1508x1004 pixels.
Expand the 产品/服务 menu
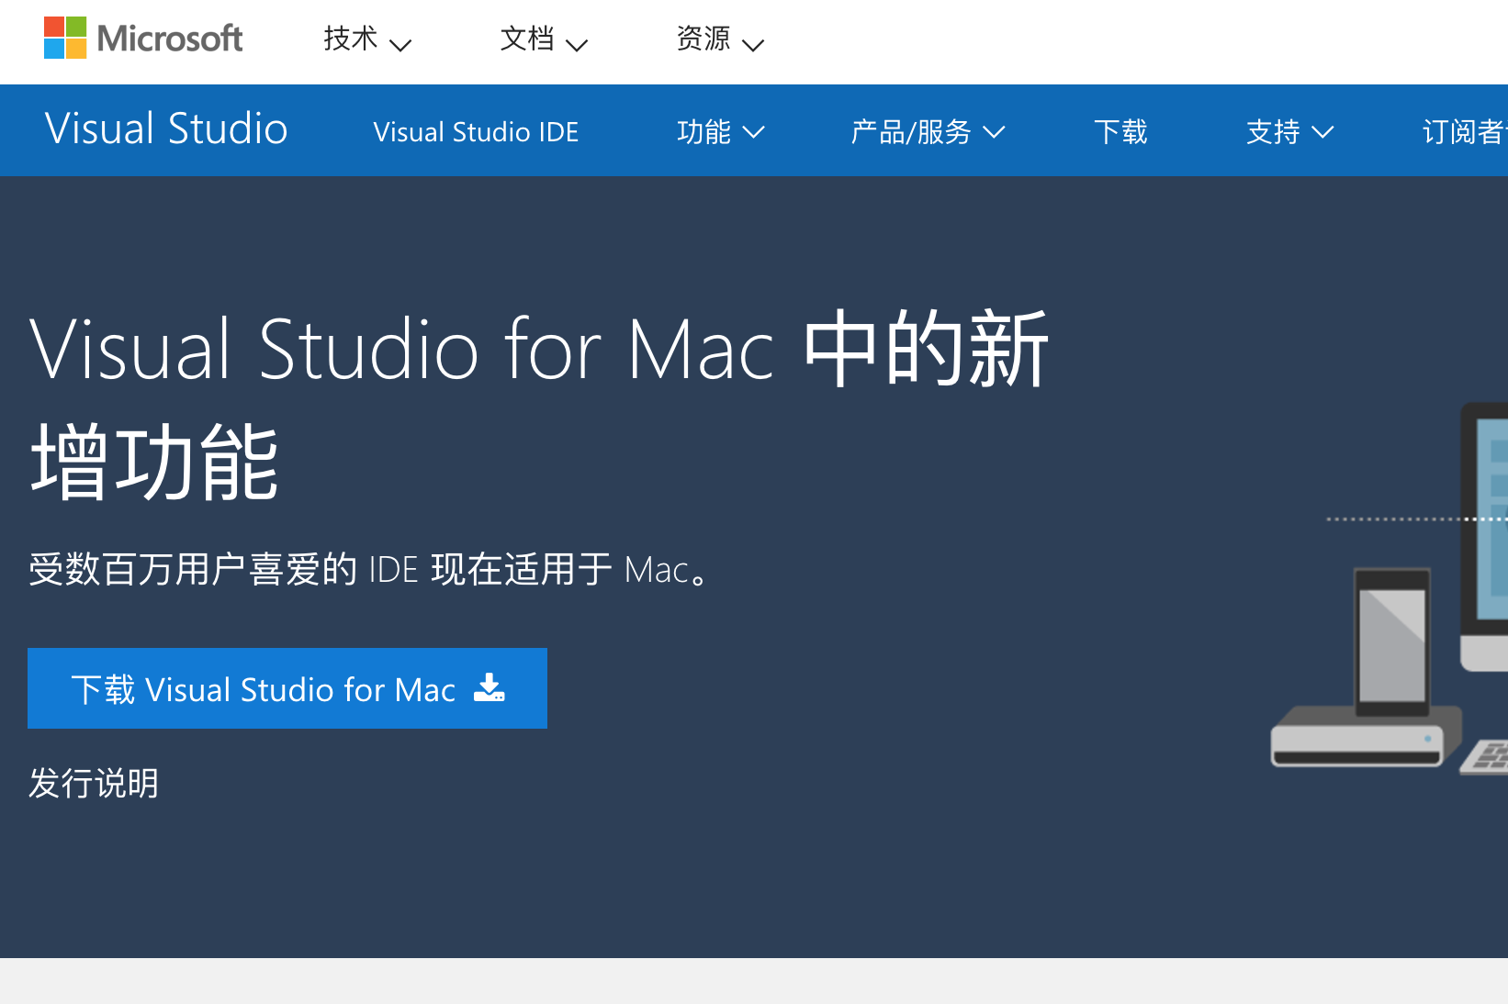[x=928, y=132]
